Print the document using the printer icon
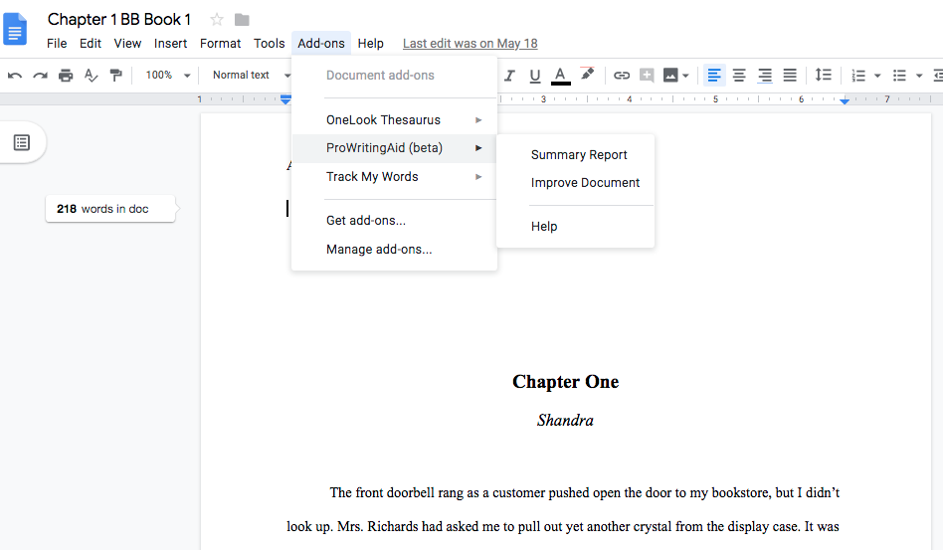Viewport: 943px width, 550px height. (x=66, y=76)
